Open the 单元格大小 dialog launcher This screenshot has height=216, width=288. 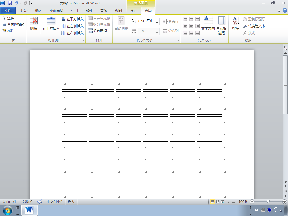tap(178, 40)
